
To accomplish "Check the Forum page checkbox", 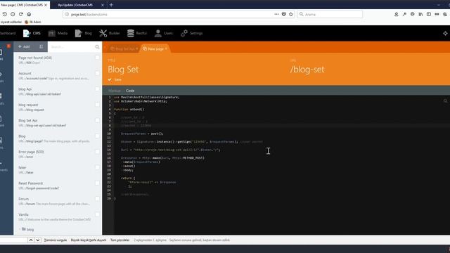I will [x=97, y=198].
